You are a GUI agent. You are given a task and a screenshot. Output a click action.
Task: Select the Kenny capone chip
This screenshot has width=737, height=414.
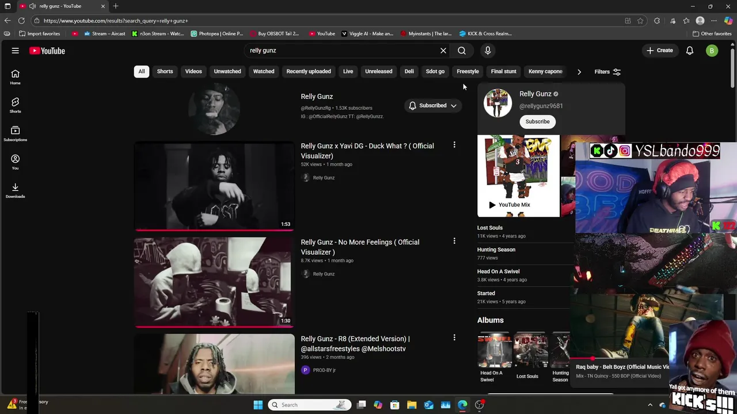tap(545, 71)
